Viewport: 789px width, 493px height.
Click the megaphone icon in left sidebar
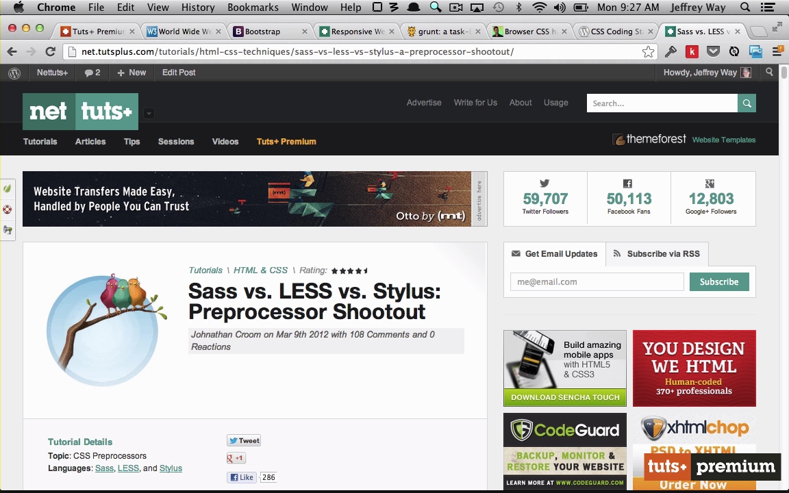pos(7,230)
